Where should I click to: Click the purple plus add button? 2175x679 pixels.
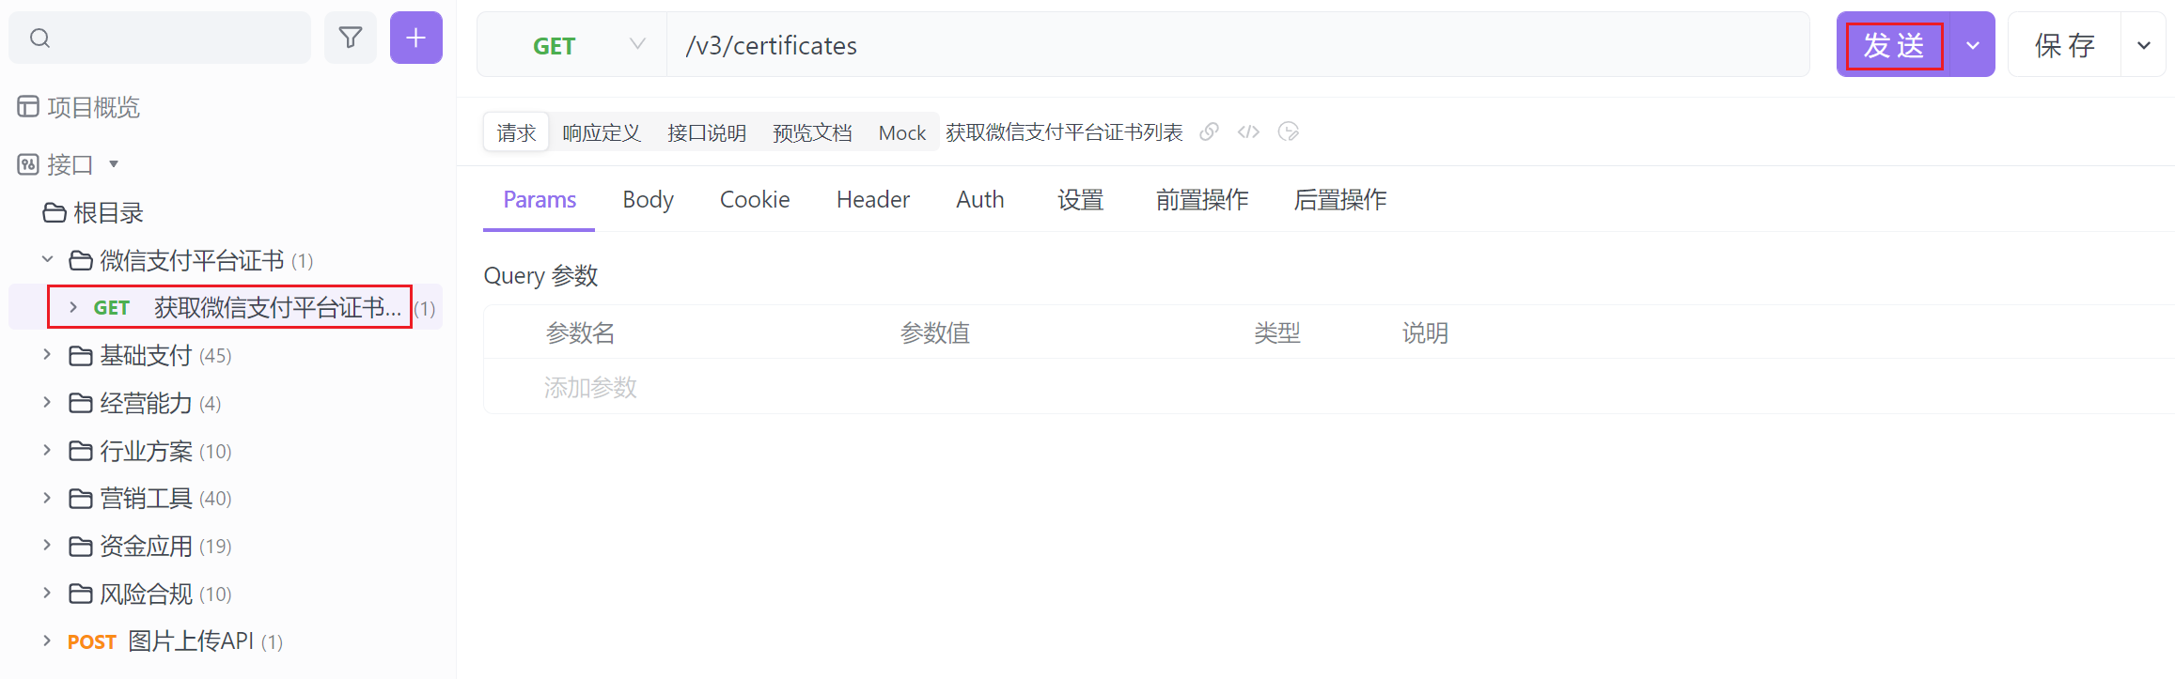tap(416, 38)
